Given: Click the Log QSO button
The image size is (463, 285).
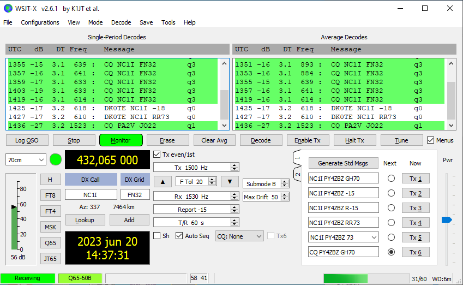Looking at the screenshot, I should (27, 140).
